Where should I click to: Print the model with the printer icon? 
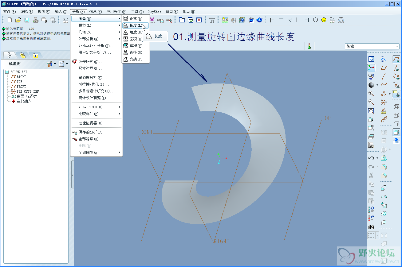pos(35,20)
